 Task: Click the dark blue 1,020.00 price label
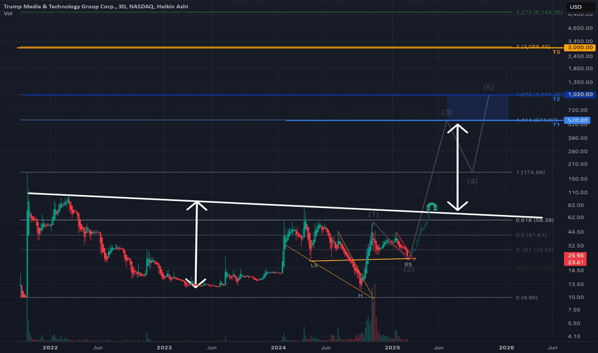click(579, 94)
